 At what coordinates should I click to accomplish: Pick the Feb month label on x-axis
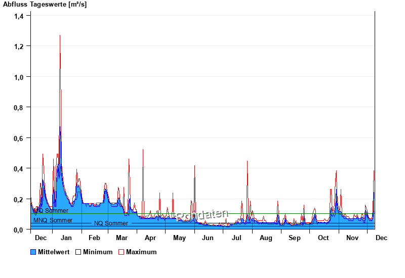coord(94,238)
